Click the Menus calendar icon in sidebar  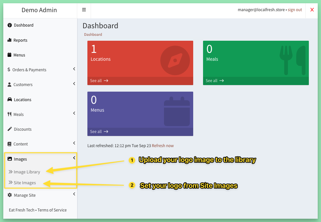pos(10,55)
